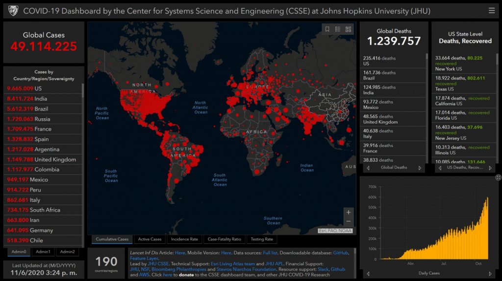Zoom out on the map

click(349, 221)
